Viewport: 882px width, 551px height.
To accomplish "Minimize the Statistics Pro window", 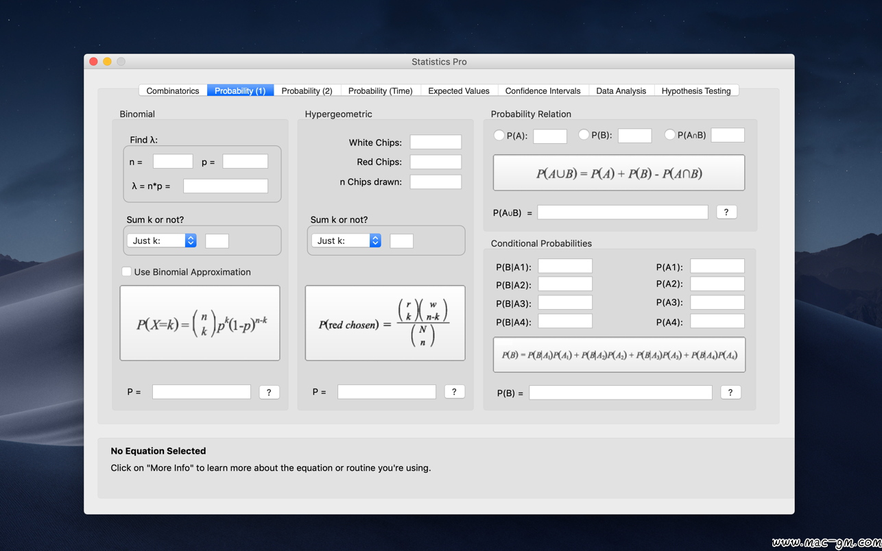I will (108, 62).
